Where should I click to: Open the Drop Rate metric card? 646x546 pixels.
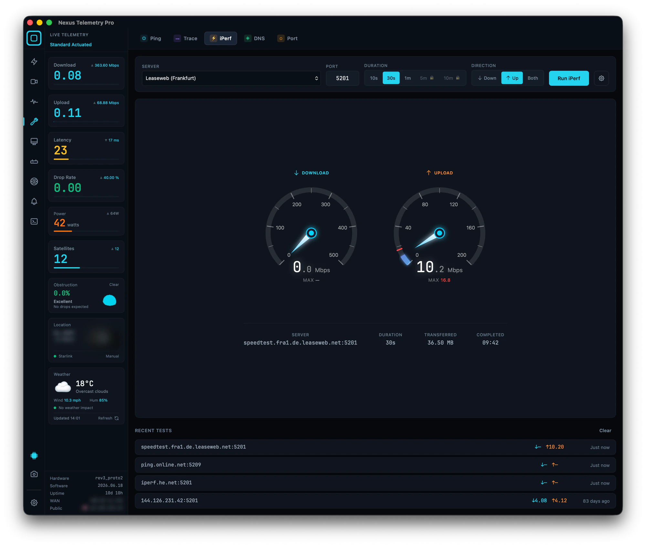86,185
